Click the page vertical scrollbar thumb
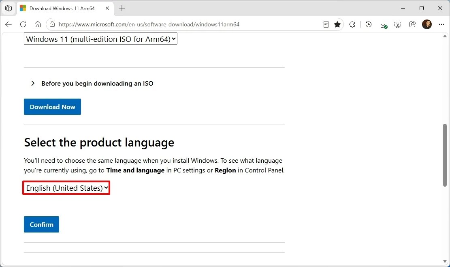Screen dimensions: 450x267 tap(445, 155)
